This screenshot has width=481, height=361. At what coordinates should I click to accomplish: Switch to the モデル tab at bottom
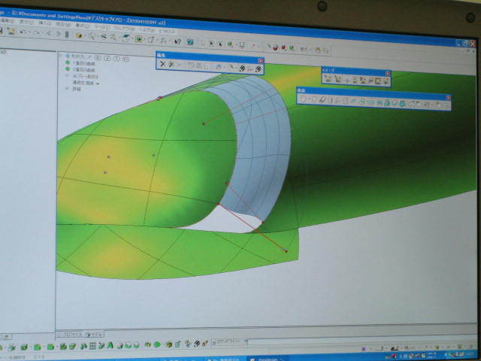pyautogui.click(x=94, y=334)
